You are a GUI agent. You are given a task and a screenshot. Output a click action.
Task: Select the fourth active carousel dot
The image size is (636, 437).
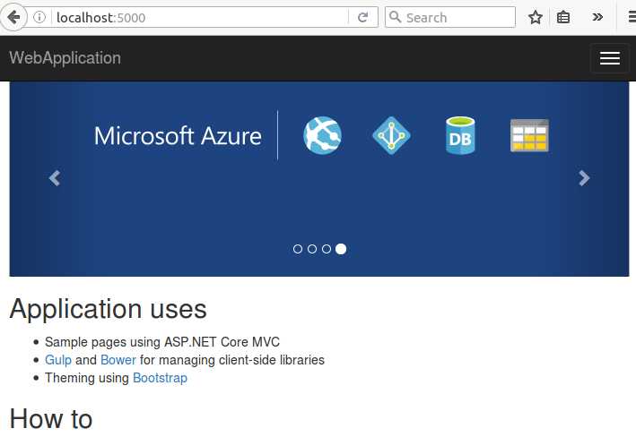(x=341, y=249)
